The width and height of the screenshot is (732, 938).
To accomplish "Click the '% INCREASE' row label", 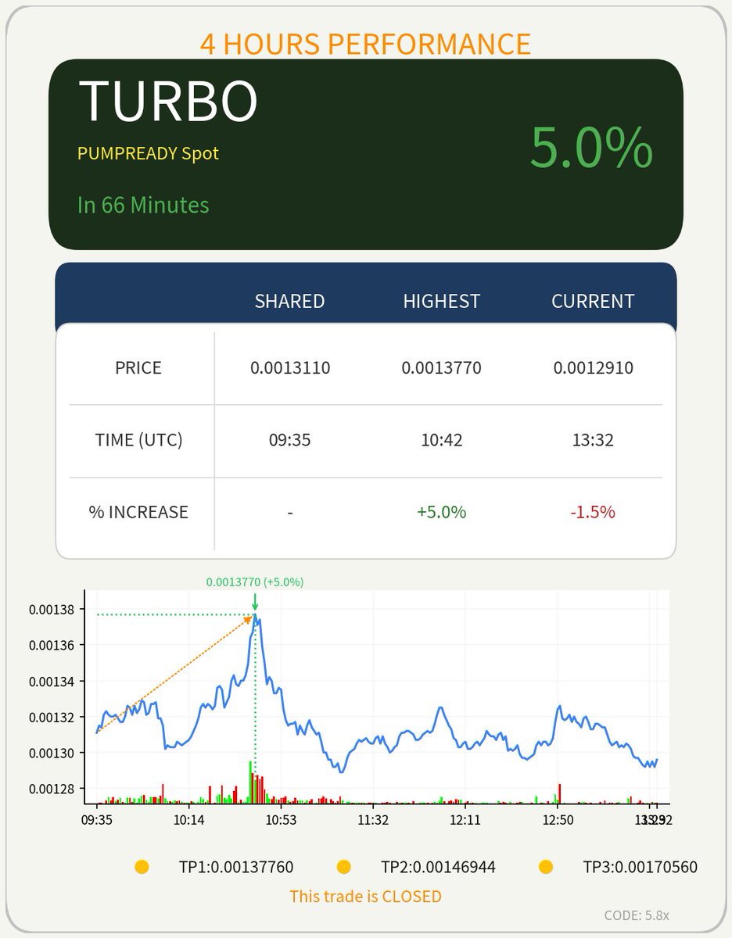I will click(x=138, y=512).
